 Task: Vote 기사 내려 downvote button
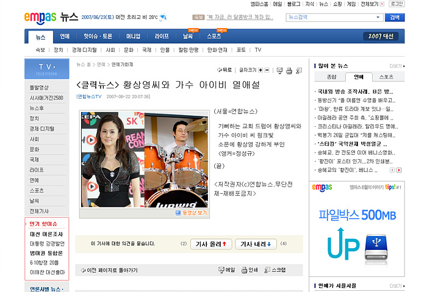pos(256,244)
